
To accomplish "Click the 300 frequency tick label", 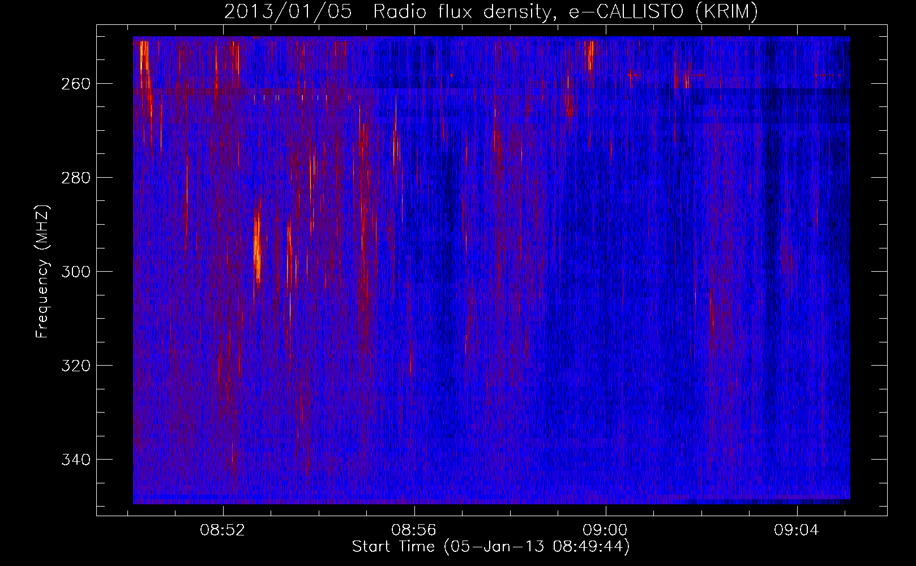I will [x=75, y=272].
